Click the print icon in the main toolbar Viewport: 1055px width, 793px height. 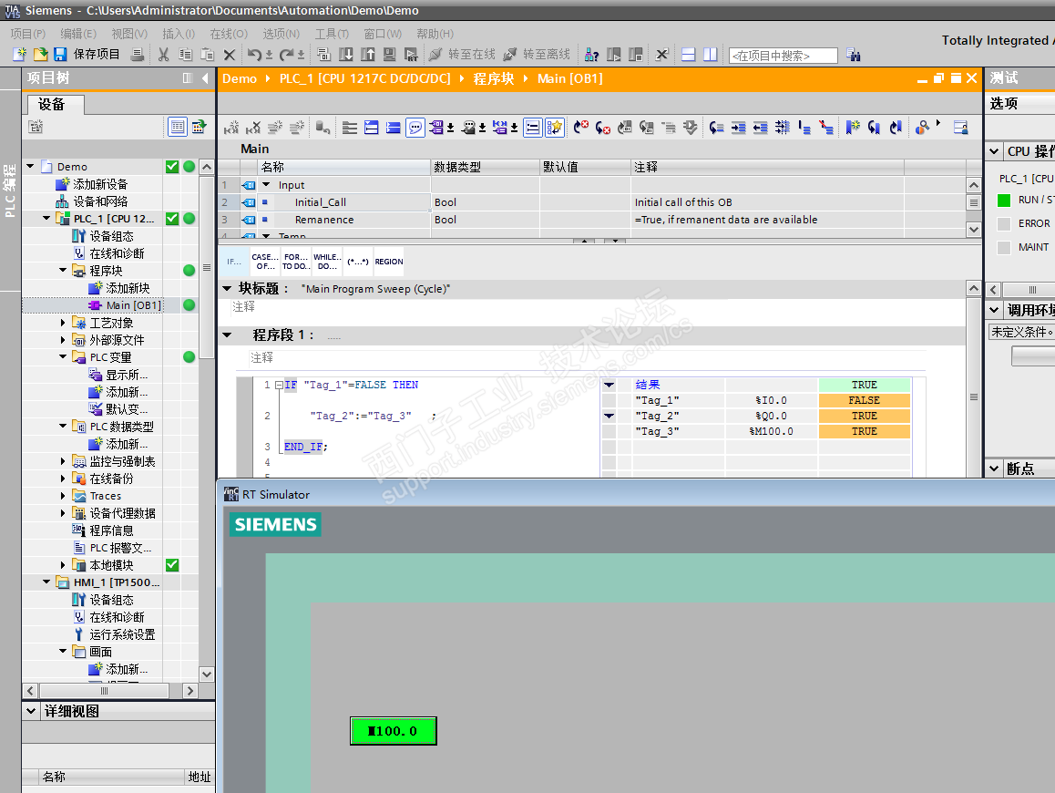click(138, 55)
